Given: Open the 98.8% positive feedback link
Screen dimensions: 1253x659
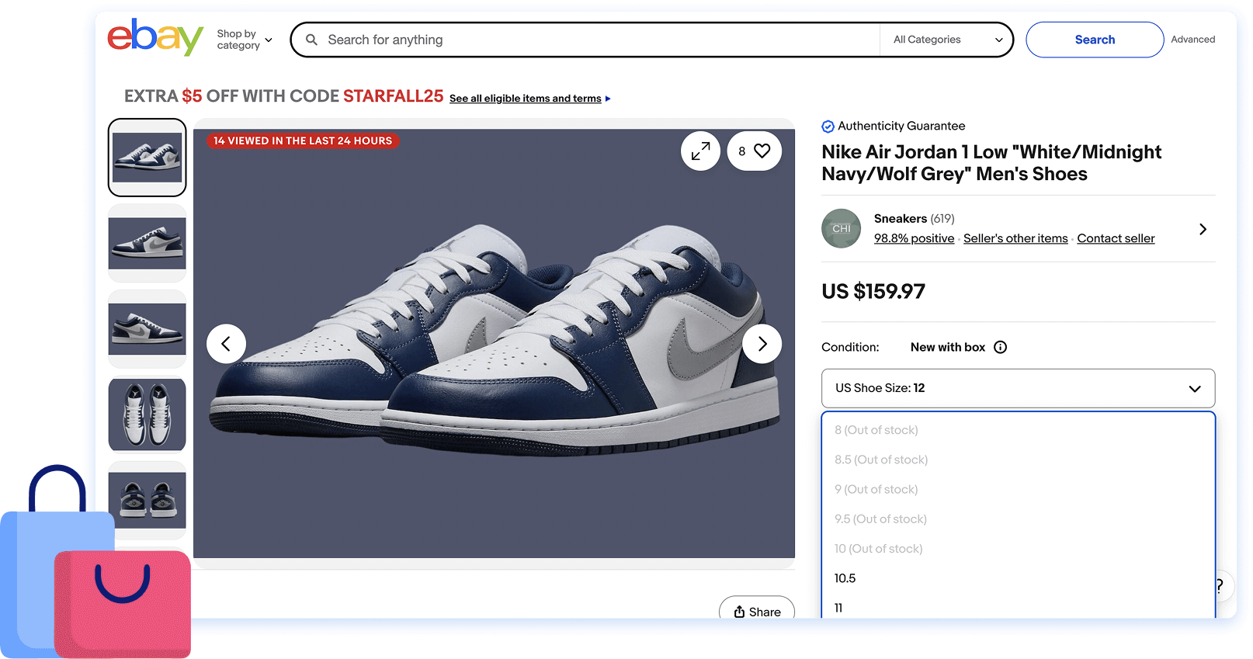Looking at the screenshot, I should (x=914, y=238).
